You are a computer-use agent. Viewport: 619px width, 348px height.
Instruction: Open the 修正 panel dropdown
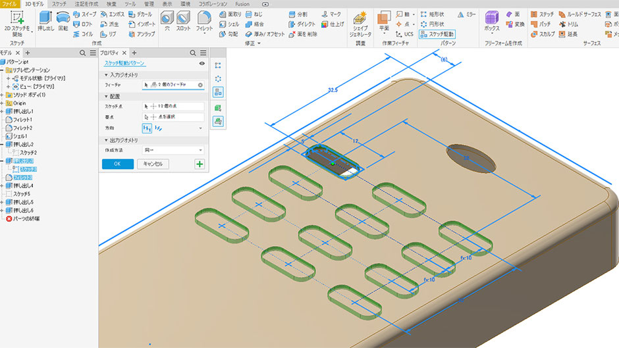coord(253,43)
